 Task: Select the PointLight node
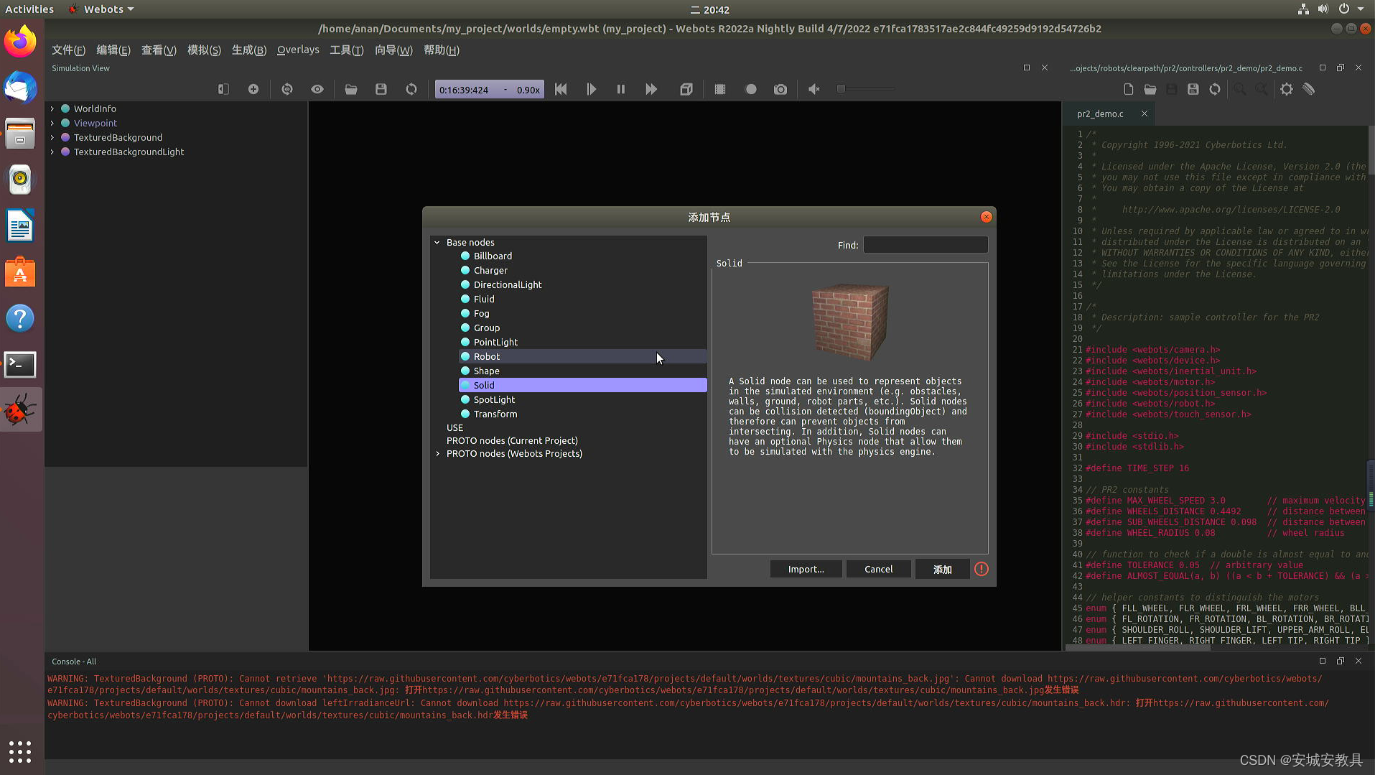582,342
